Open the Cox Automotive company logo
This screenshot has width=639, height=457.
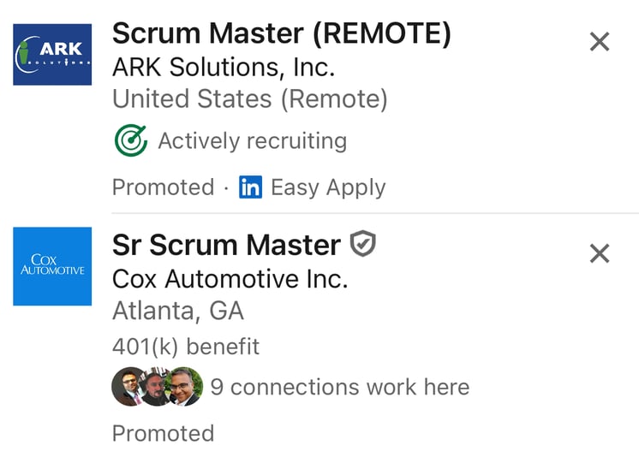pos(52,266)
